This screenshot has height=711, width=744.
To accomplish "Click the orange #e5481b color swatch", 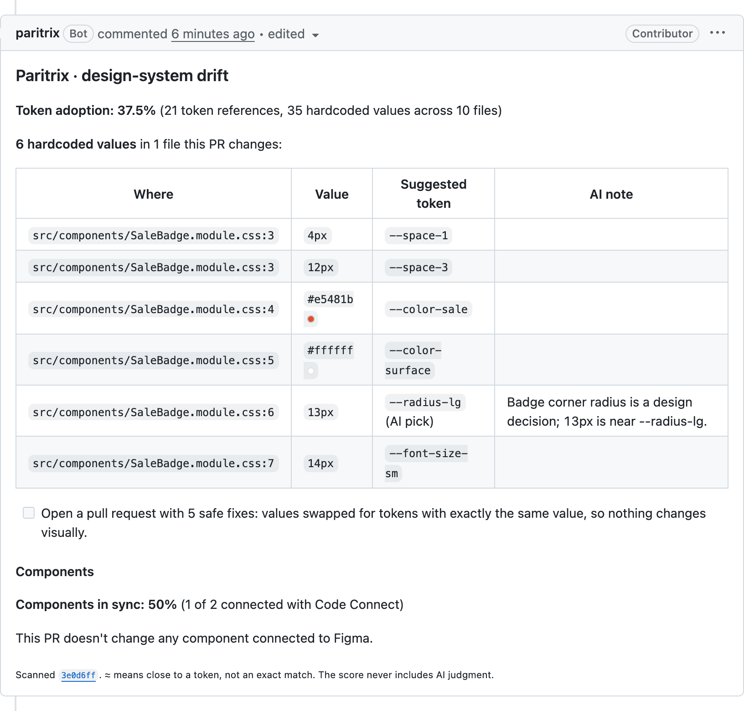I will click(311, 319).
